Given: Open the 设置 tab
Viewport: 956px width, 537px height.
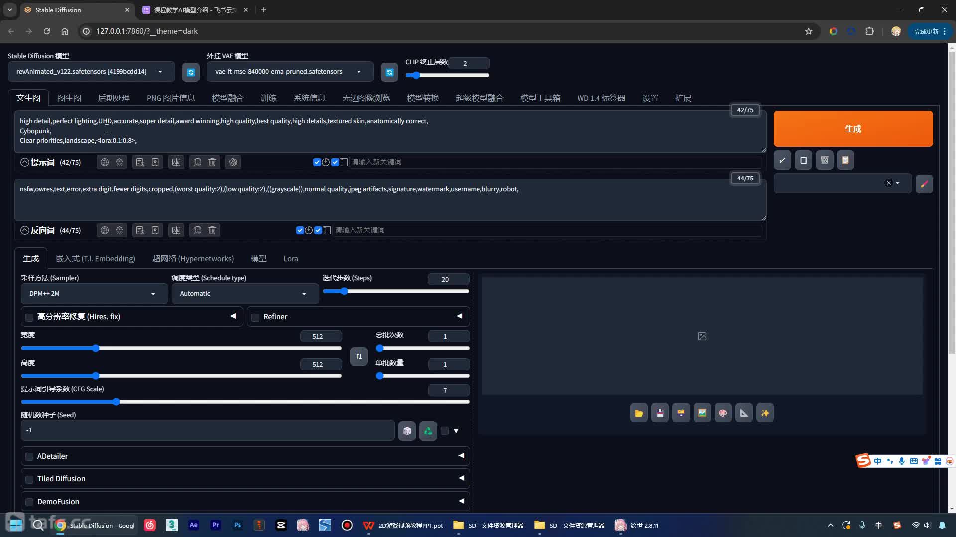Looking at the screenshot, I should click(650, 98).
